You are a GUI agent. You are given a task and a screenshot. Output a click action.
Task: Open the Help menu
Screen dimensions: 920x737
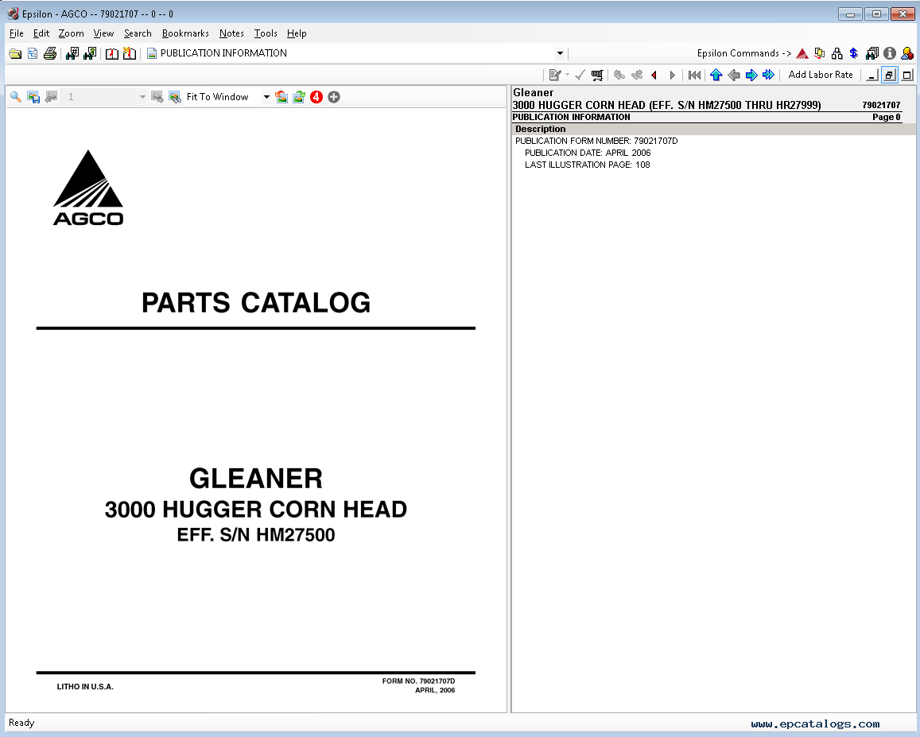297,33
